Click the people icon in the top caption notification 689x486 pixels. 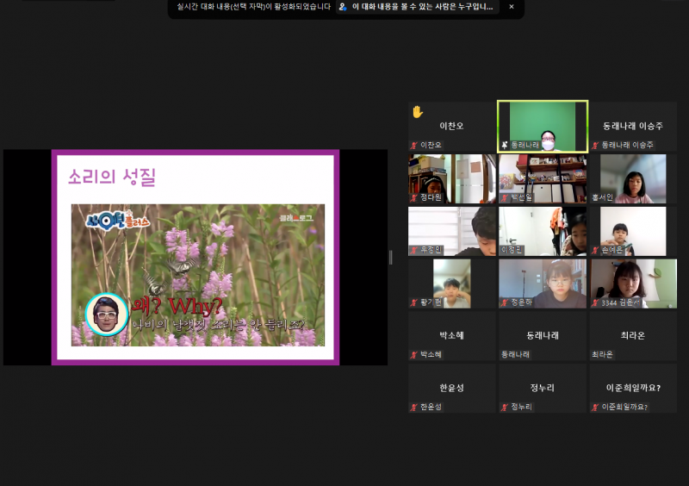click(x=343, y=7)
